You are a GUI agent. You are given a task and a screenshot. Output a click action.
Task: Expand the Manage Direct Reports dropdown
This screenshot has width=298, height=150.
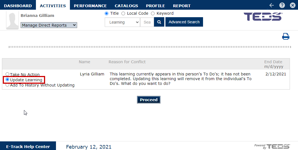[x=49, y=25]
